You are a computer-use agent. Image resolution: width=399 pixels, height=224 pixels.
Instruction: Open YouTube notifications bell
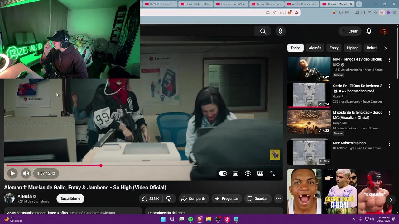tap(369, 31)
